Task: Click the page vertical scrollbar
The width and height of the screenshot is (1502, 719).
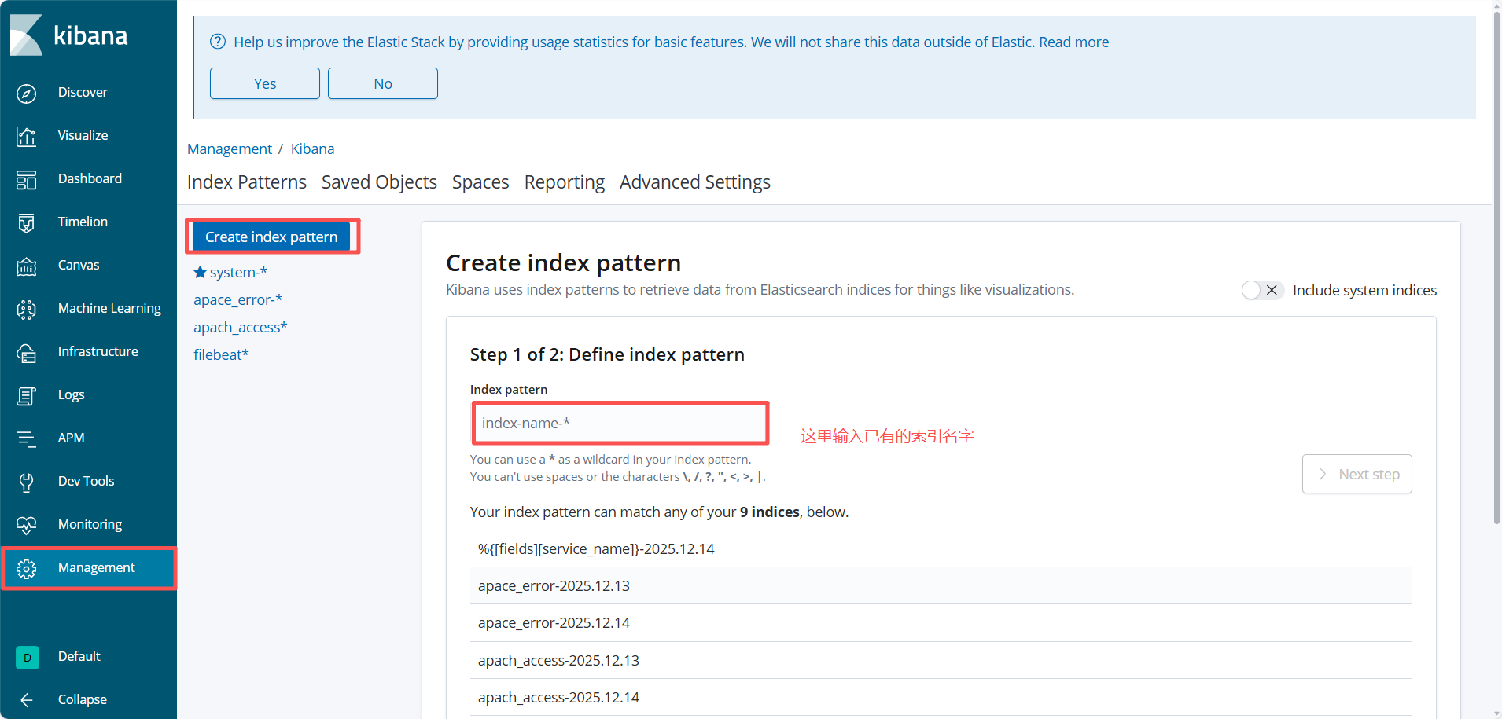Action: 1496,267
